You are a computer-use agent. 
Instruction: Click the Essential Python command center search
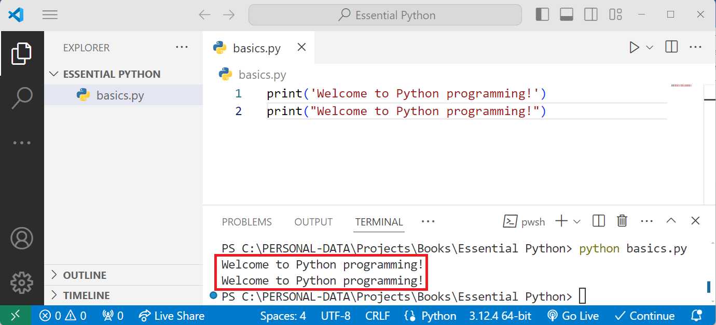[385, 15]
